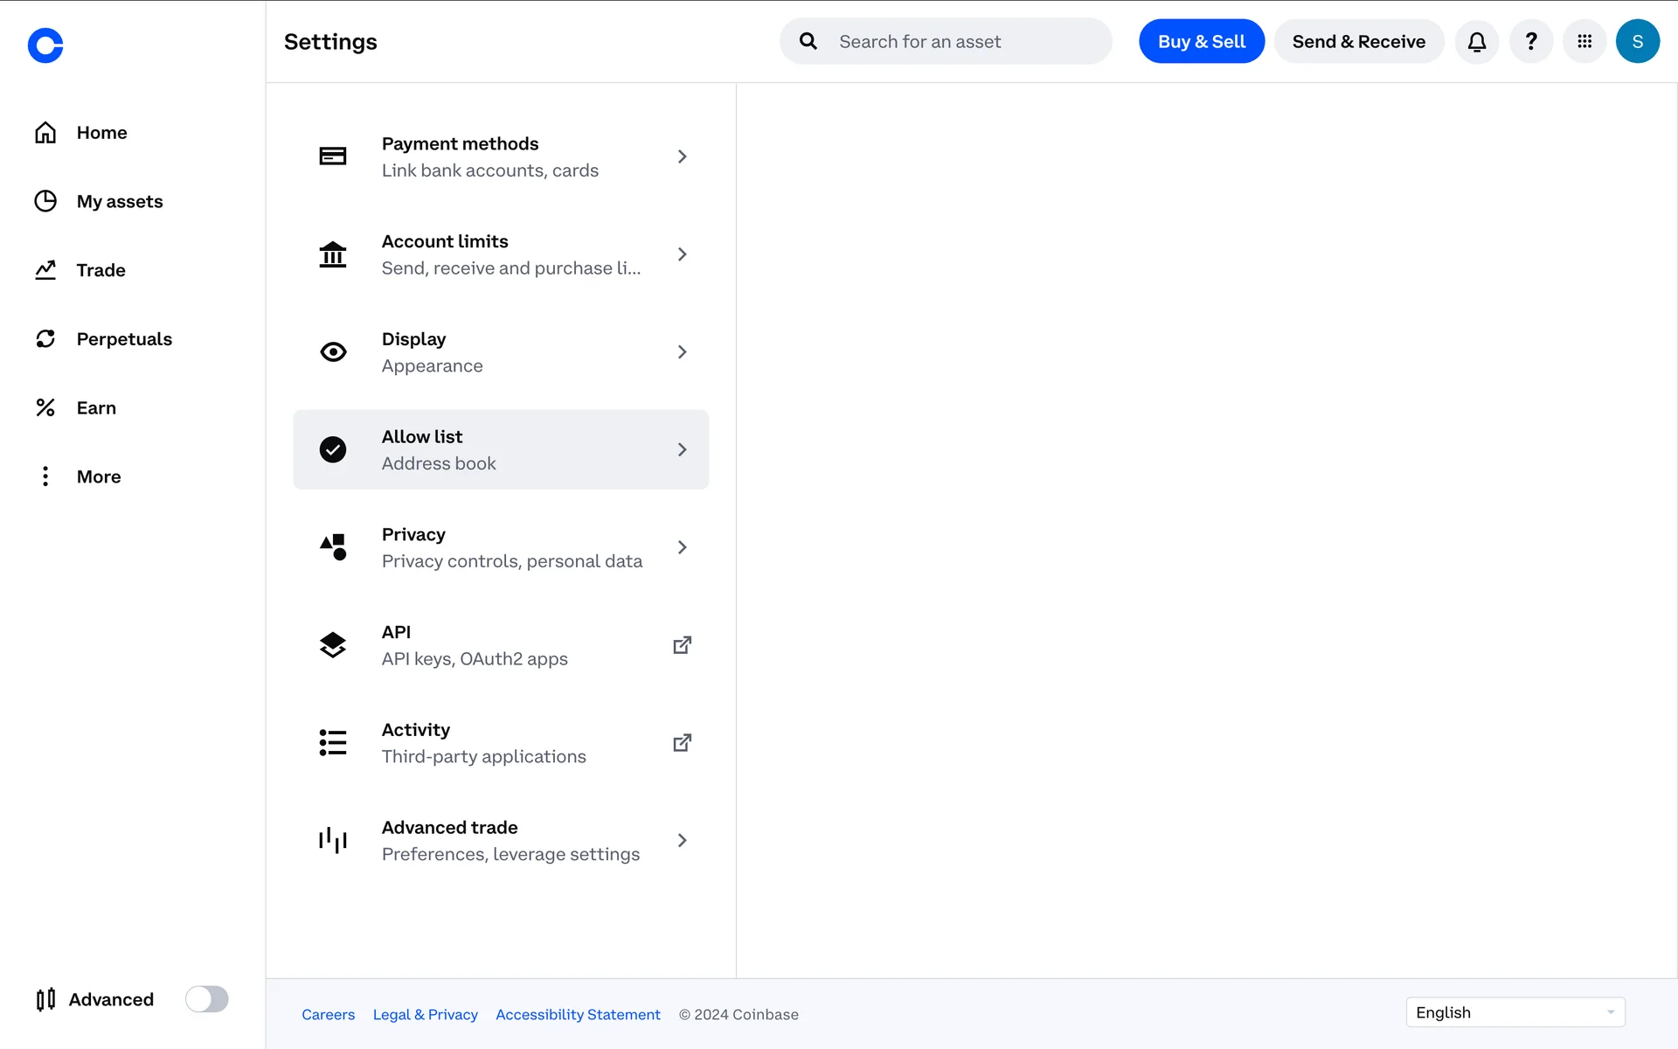Open the apps grid menu
This screenshot has height=1049, width=1678.
pyautogui.click(x=1584, y=42)
